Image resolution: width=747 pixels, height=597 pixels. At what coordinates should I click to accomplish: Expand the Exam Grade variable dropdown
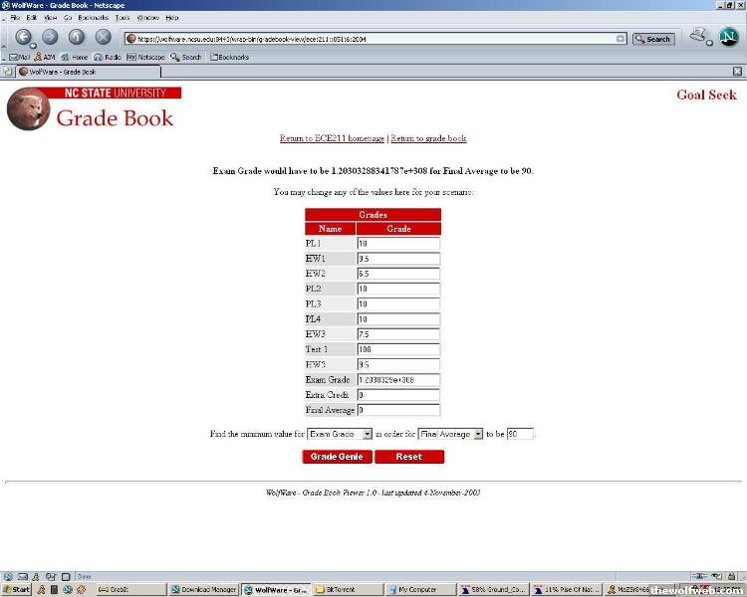367,434
